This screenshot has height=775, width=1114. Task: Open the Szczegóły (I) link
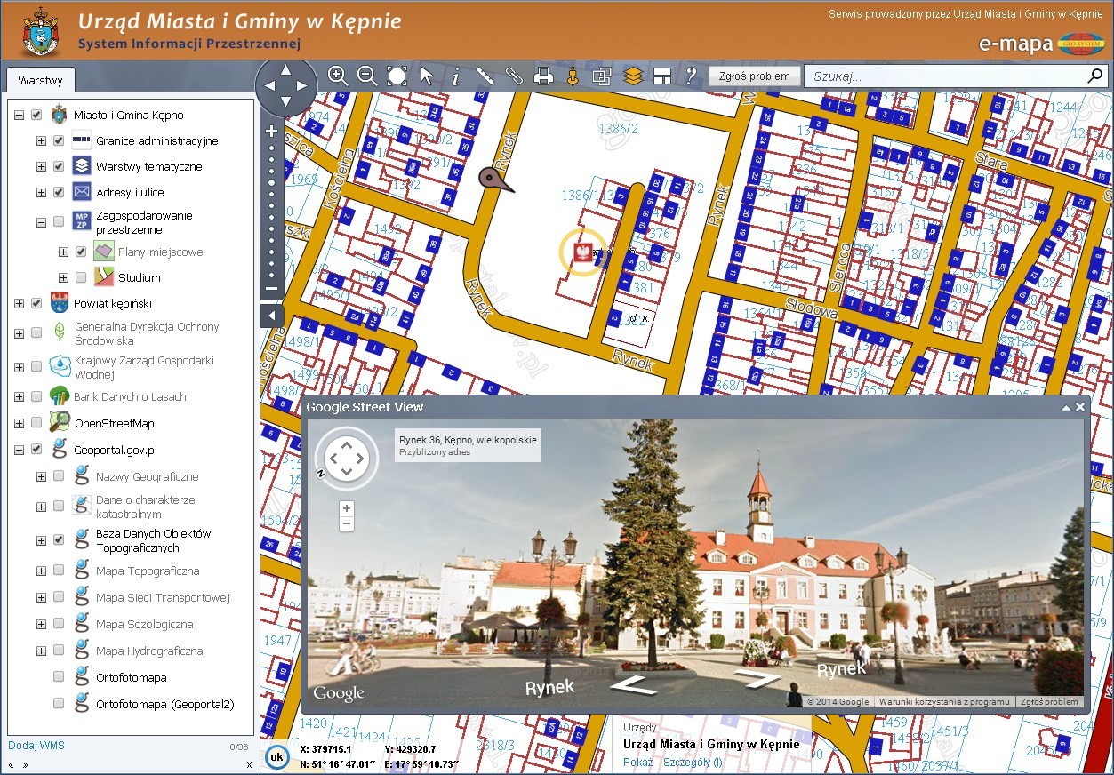click(x=693, y=762)
